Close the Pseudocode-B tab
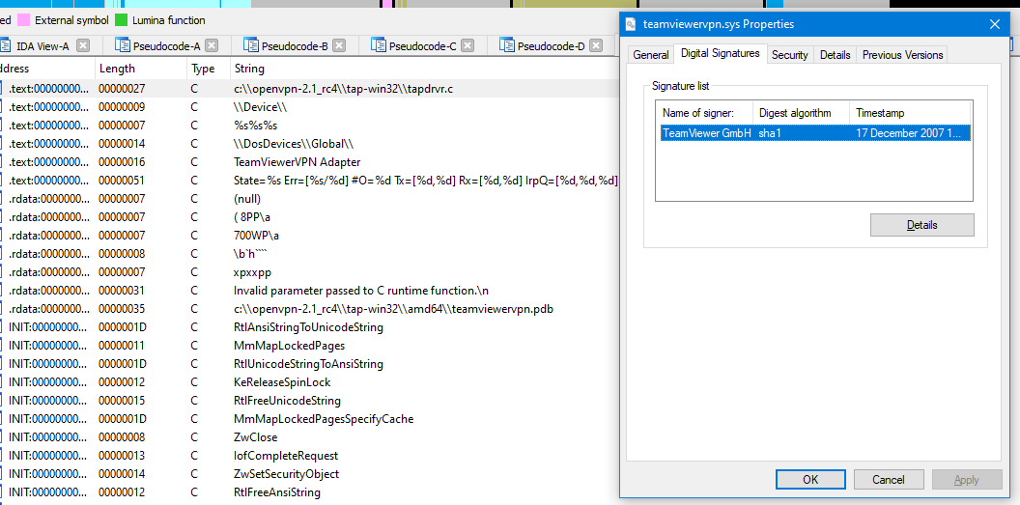This screenshot has width=1020, height=505. [340, 45]
